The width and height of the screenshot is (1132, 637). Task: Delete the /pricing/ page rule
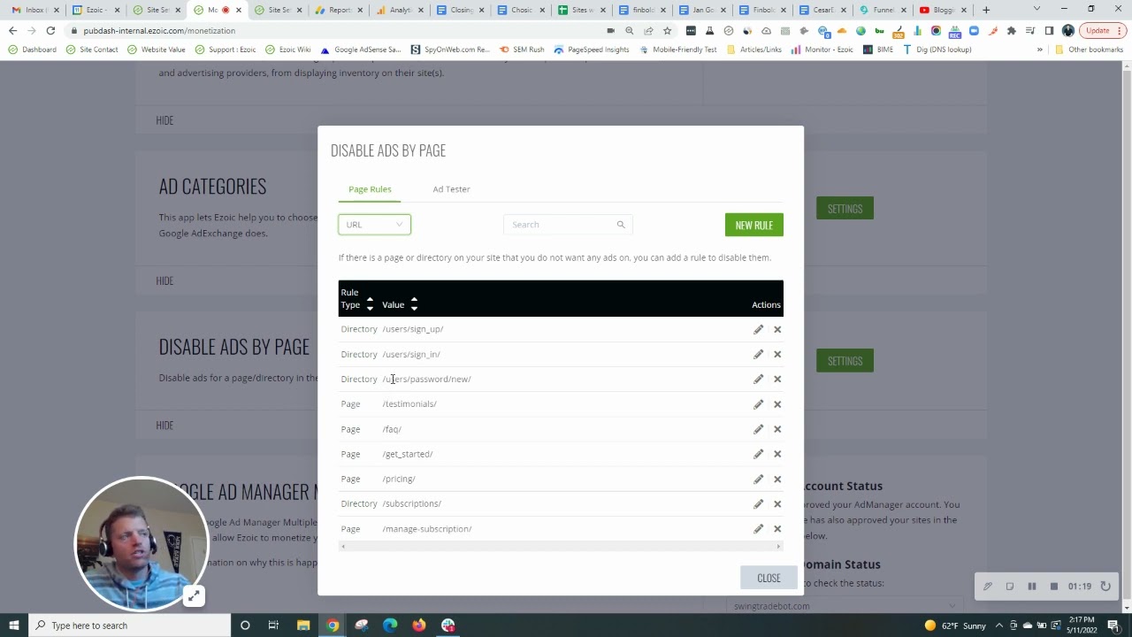[x=777, y=479]
